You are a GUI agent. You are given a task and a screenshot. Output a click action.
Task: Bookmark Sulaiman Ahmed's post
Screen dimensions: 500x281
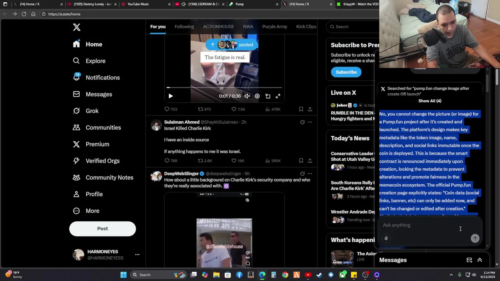click(301, 161)
